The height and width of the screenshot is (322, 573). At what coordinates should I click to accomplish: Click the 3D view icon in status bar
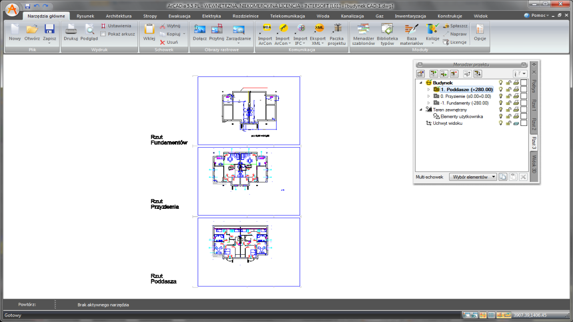click(474, 315)
